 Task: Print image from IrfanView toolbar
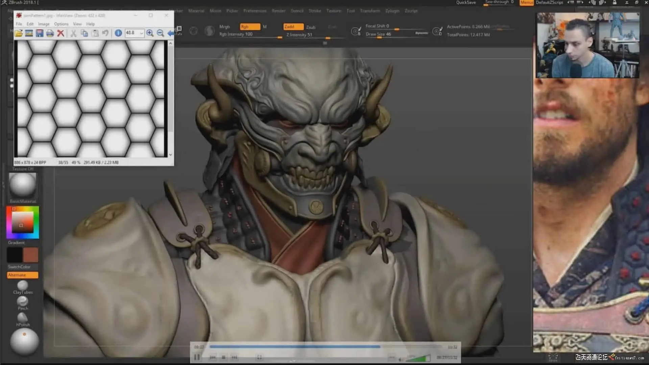point(50,33)
